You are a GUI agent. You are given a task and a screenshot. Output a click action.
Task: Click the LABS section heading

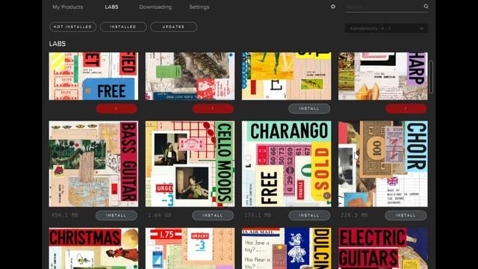point(58,43)
